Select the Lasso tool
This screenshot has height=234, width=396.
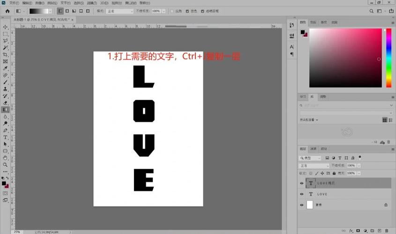5,41
